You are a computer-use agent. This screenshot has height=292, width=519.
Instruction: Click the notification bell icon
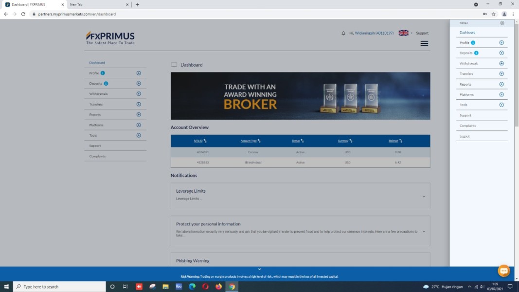343,33
